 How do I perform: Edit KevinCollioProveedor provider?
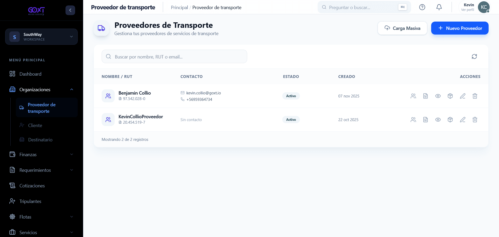pyautogui.click(x=463, y=120)
